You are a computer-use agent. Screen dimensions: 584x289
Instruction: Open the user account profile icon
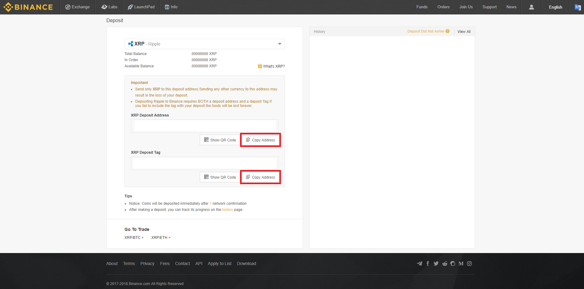(531, 7)
